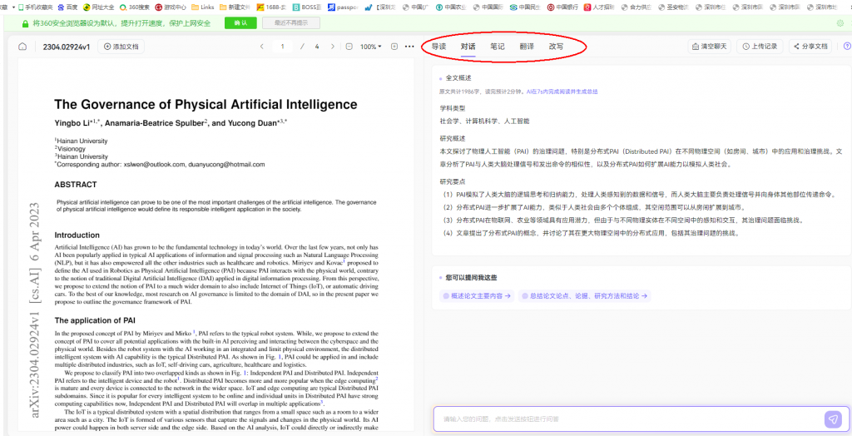This screenshot has width=852, height=436.
Task: Open the three-dot more options menu
Action: pos(409,47)
